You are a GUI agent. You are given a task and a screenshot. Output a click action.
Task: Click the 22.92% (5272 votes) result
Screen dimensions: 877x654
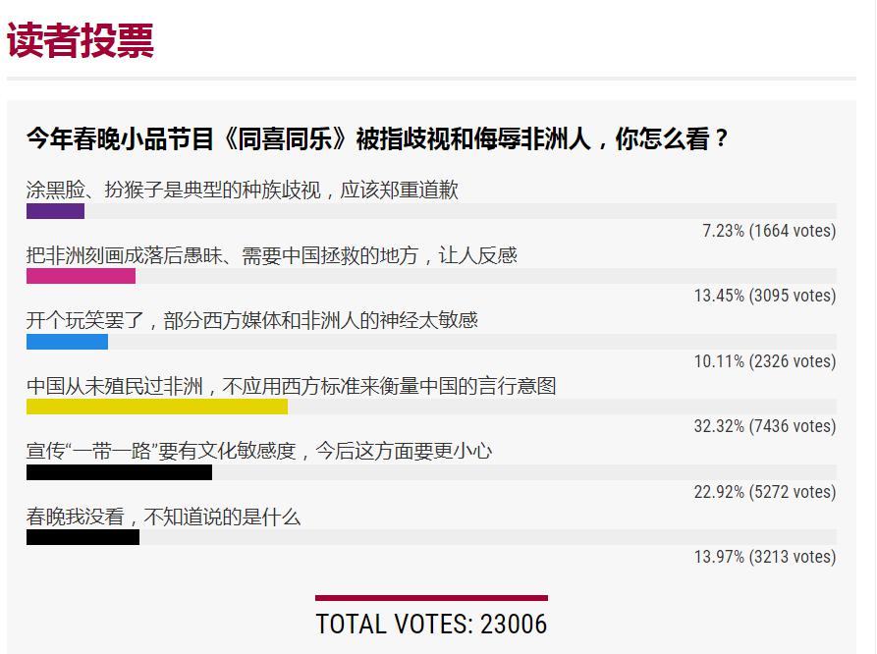tap(764, 492)
